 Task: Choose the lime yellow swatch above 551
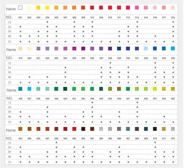(155, 89)
